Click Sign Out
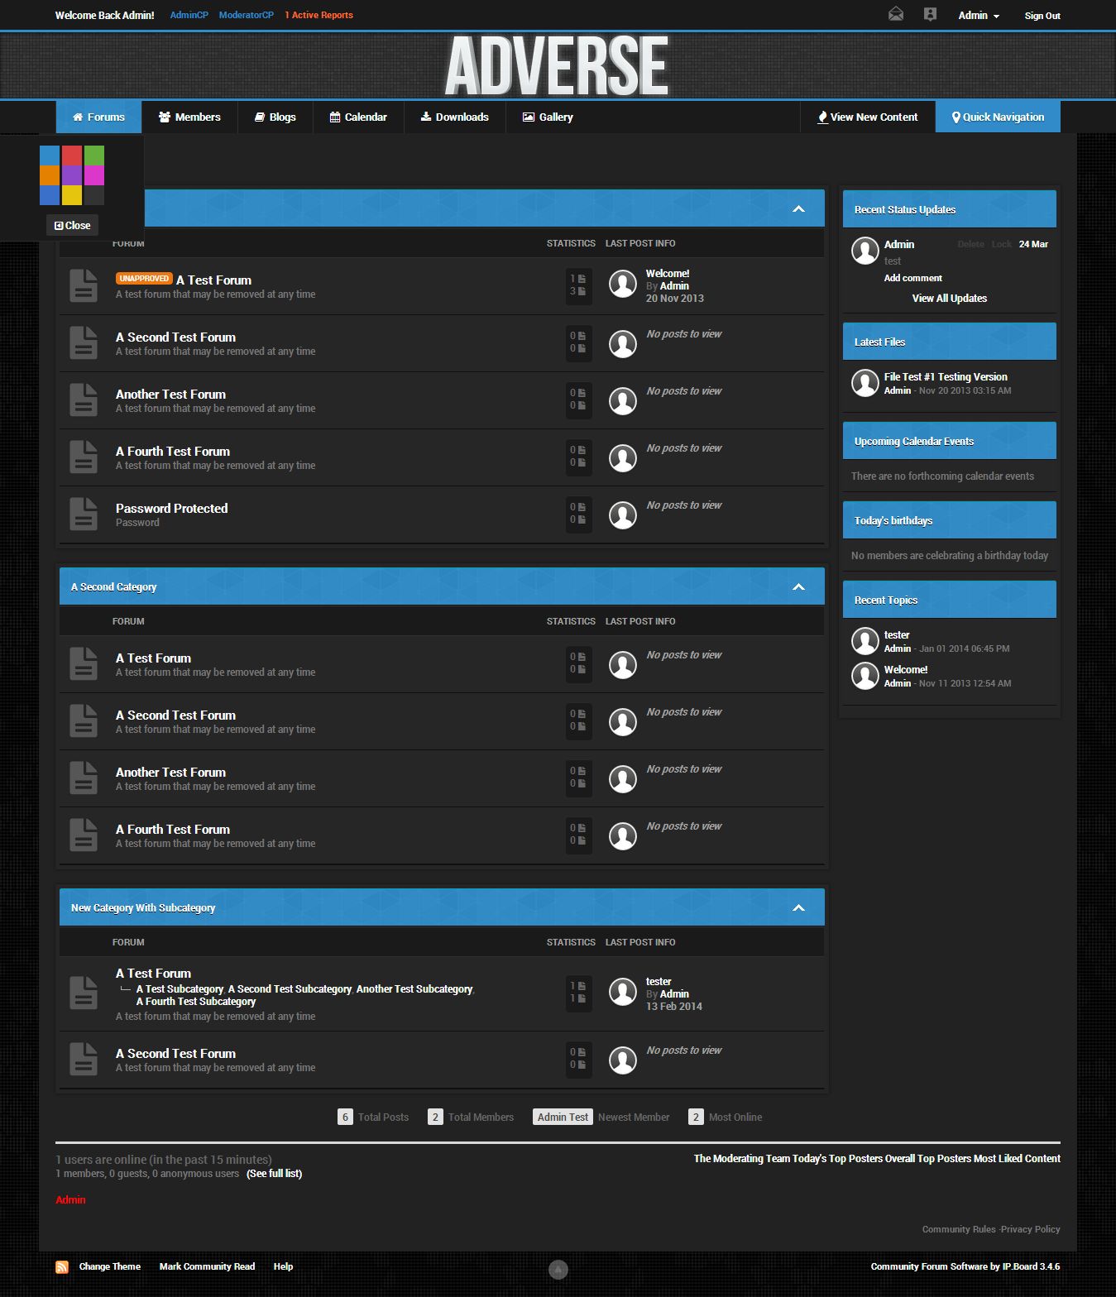Image resolution: width=1116 pixels, height=1297 pixels. 1042,16
